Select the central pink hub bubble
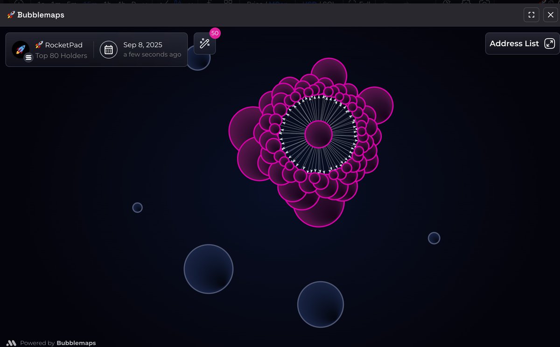The width and height of the screenshot is (560, 347). click(319, 134)
